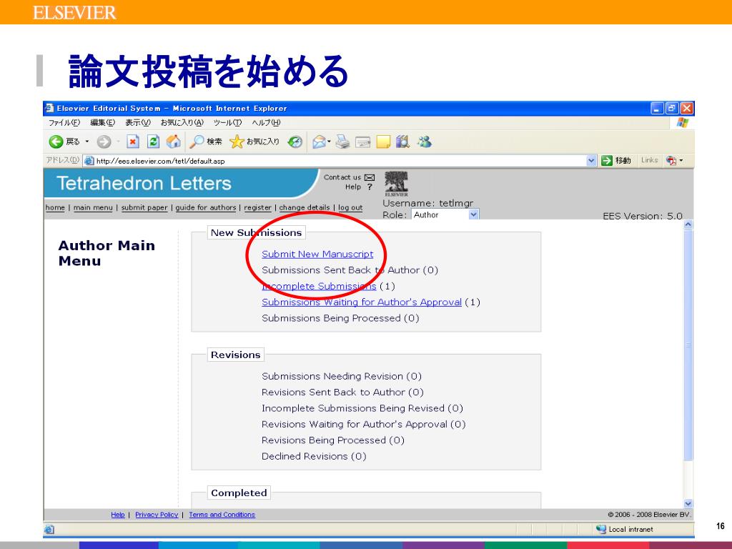Open the Role dropdown showing Author
This screenshot has width=732, height=549.
click(445, 214)
